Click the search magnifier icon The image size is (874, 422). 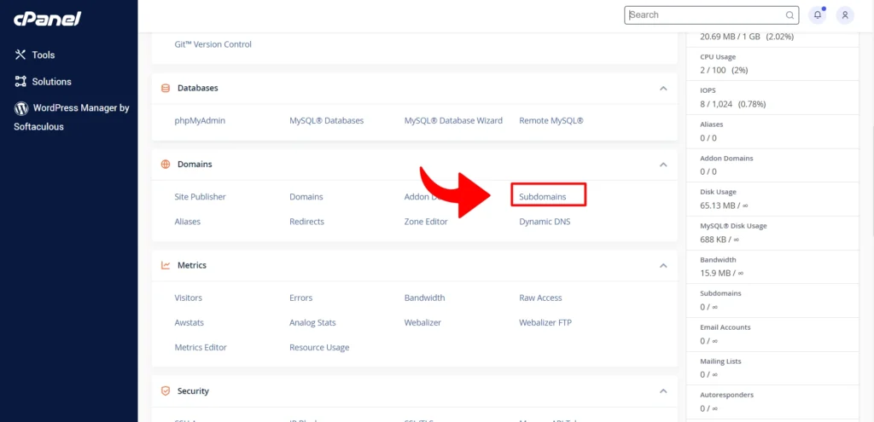790,15
